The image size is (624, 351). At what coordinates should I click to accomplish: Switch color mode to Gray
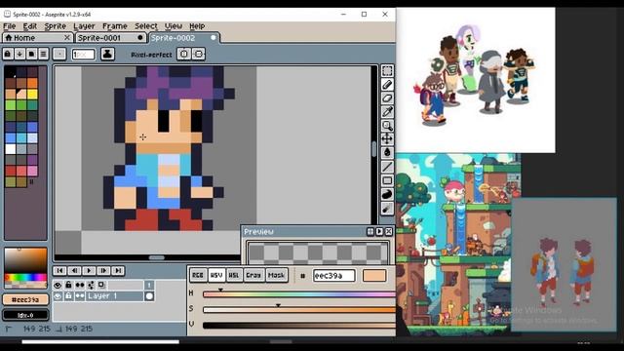click(253, 275)
